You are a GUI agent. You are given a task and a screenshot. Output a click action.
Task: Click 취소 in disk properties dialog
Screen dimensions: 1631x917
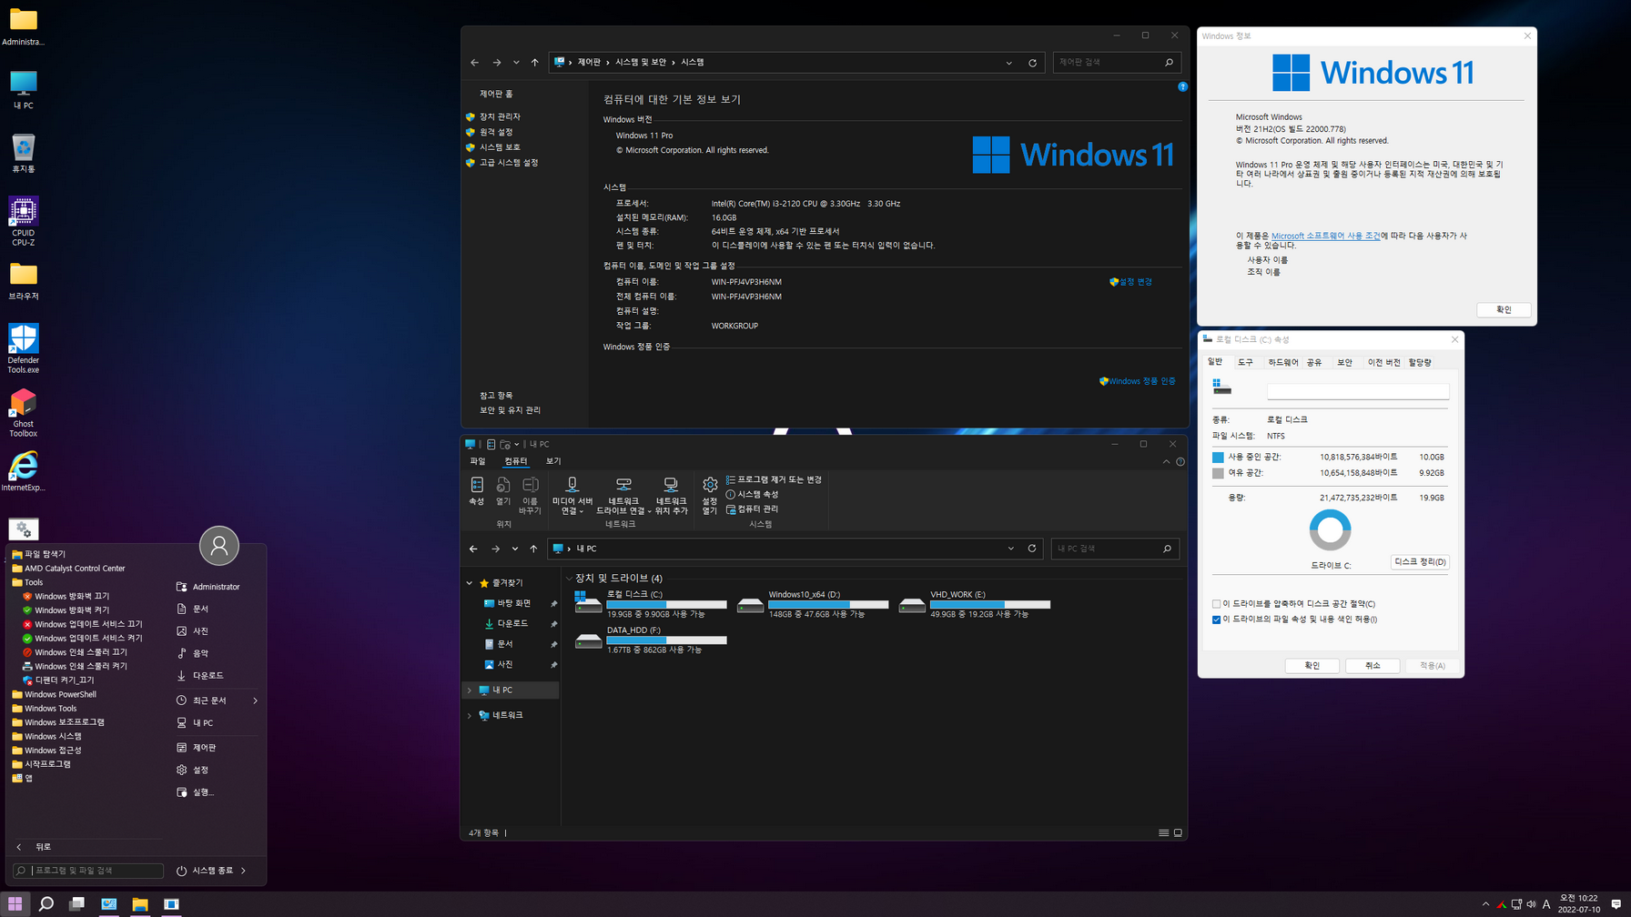[x=1373, y=666]
